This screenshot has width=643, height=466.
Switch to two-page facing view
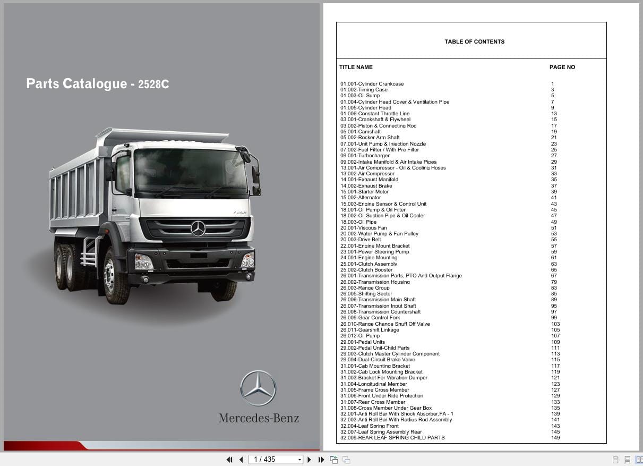639,460
